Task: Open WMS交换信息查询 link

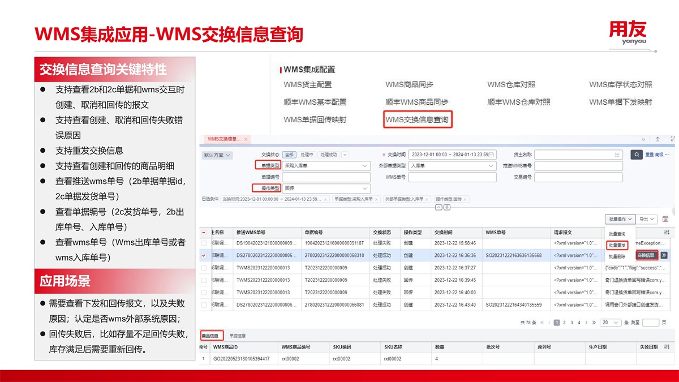Action: [417, 120]
